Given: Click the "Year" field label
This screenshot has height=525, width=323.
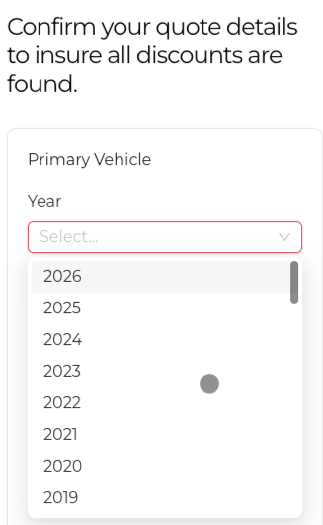Looking at the screenshot, I should click(44, 201).
